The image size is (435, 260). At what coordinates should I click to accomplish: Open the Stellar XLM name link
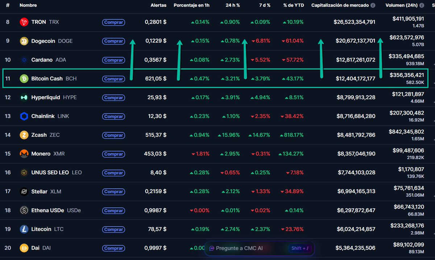[46, 191]
